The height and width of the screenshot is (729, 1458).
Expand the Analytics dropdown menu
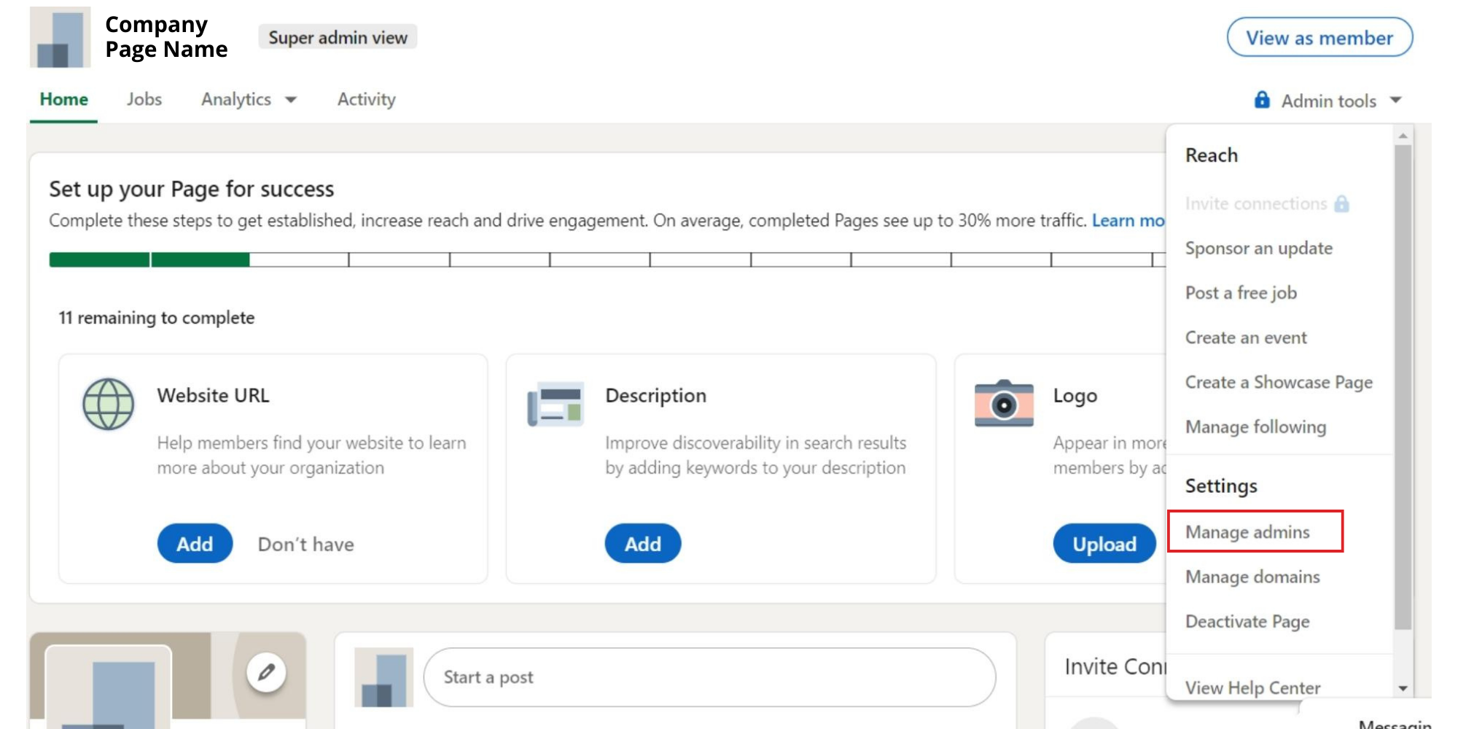pos(248,99)
